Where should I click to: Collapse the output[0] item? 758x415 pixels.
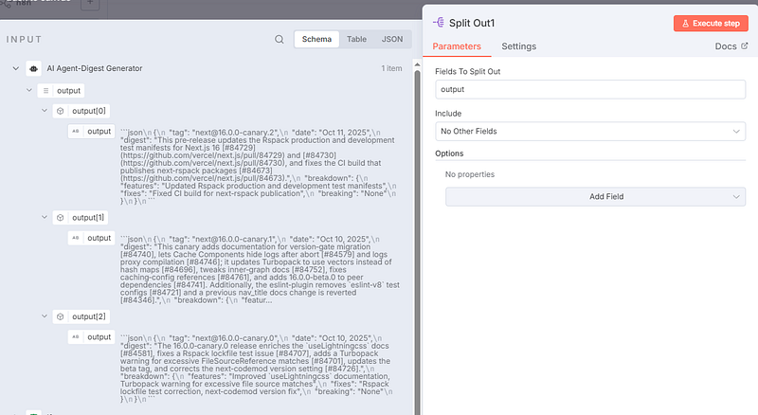(x=44, y=110)
